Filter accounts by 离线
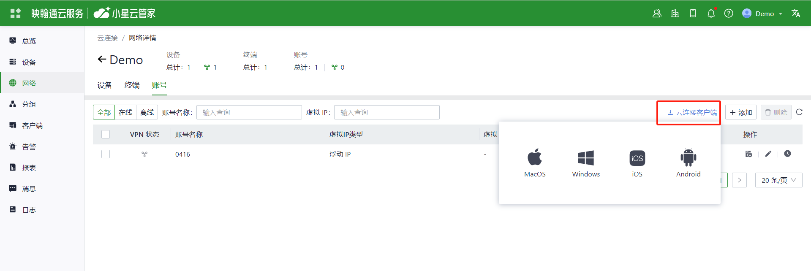This screenshot has width=811, height=271. click(x=147, y=112)
